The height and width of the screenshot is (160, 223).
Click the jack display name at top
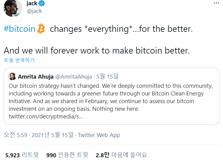coord(32,3)
